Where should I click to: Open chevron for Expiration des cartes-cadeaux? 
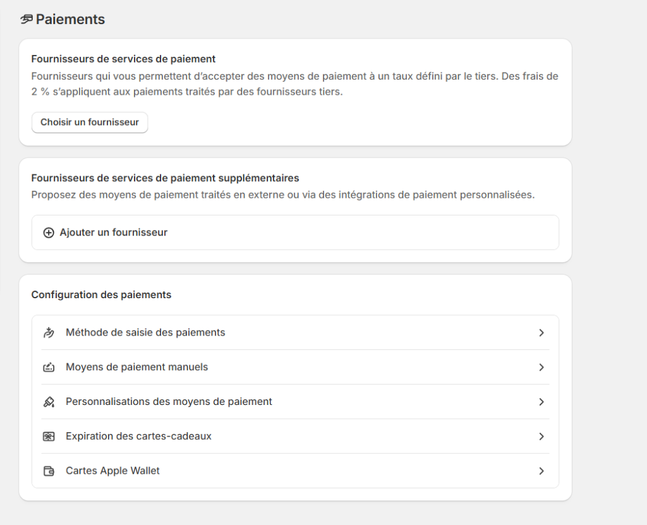click(x=541, y=437)
